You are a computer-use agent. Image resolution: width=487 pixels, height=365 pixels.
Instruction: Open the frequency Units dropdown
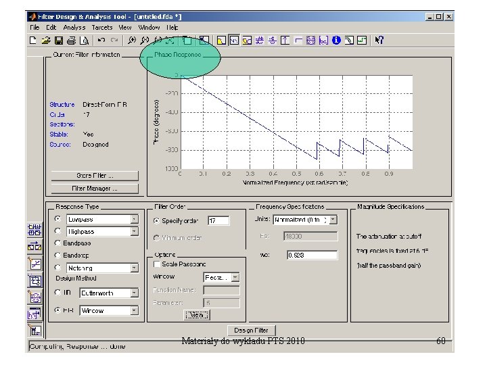[x=333, y=220]
